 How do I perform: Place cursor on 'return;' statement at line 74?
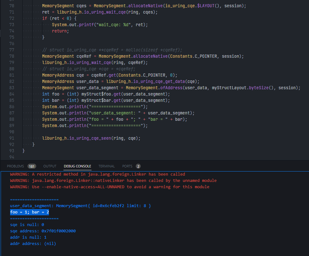click(x=60, y=31)
